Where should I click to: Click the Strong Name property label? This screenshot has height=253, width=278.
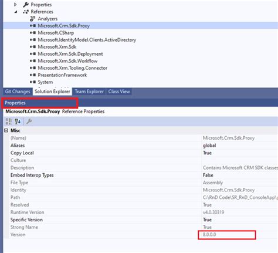point(24,227)
